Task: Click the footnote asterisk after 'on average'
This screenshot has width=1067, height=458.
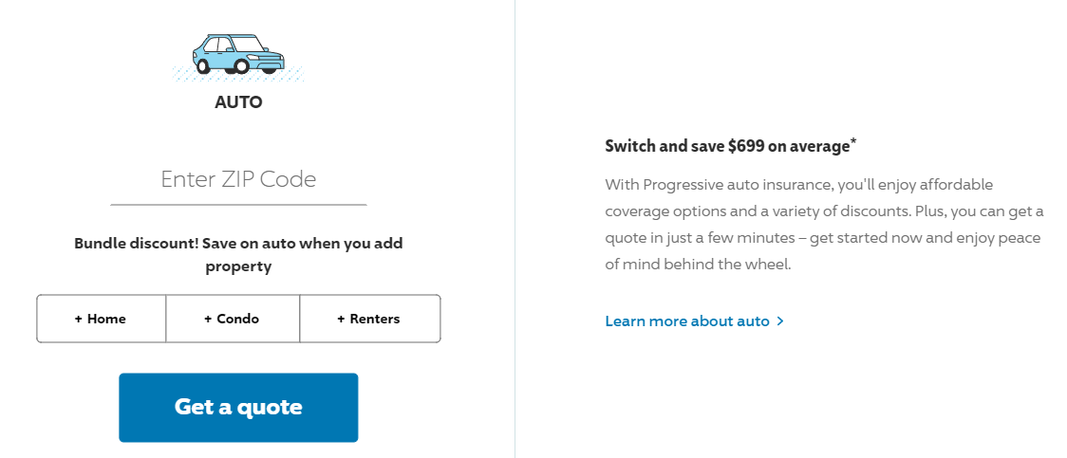Action: coord(853,142)
